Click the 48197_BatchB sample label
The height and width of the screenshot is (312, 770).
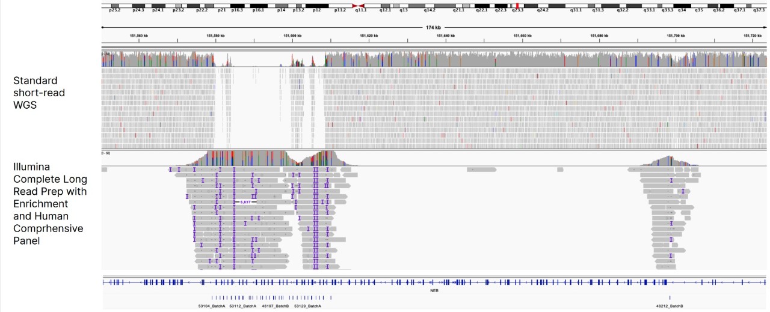pos(276,306)
